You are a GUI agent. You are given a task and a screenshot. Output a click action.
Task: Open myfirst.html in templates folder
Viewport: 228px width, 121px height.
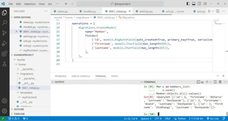[29, 97]
